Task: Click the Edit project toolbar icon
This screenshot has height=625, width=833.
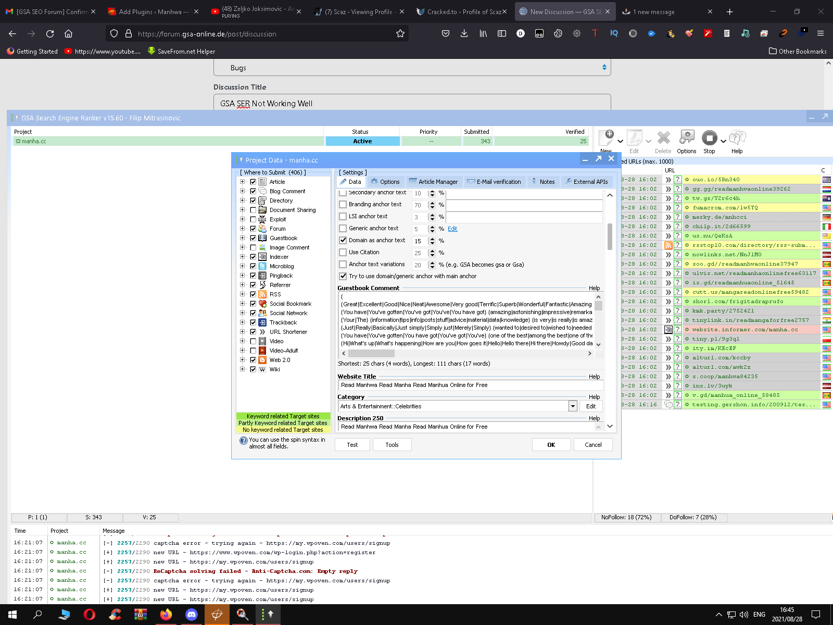Action: tap(634, 137)
